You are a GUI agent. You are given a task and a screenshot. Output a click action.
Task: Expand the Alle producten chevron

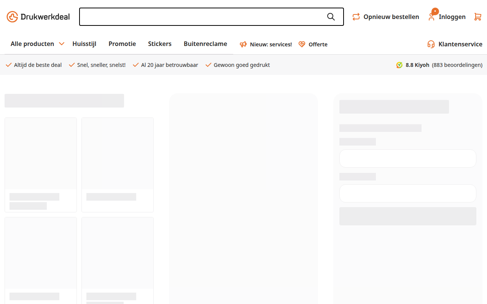(x=62, y=44)
